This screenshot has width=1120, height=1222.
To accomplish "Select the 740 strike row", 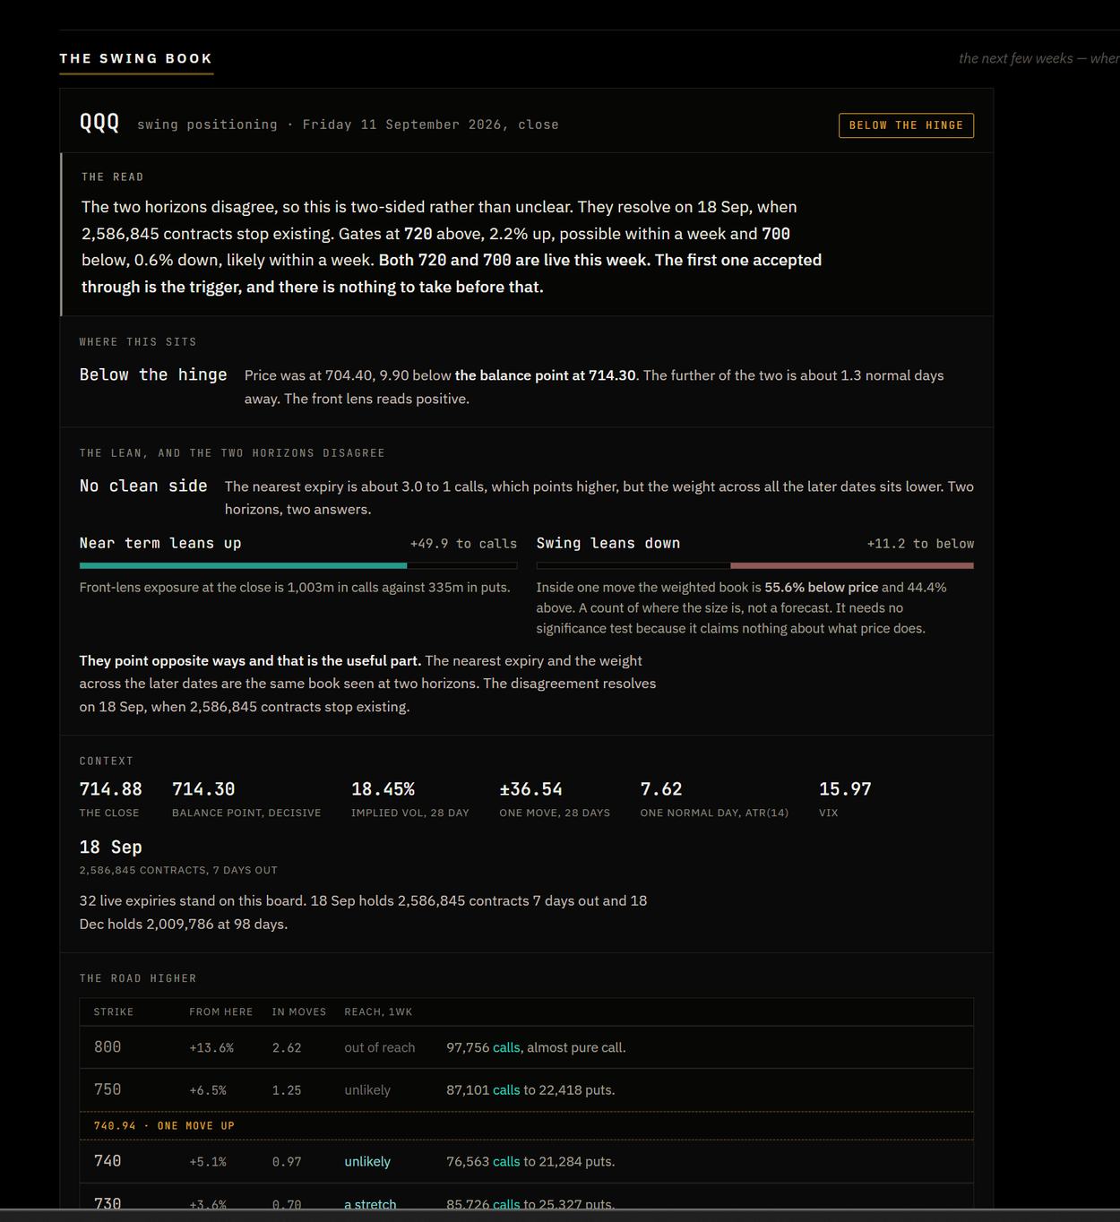I will 527,1161.
